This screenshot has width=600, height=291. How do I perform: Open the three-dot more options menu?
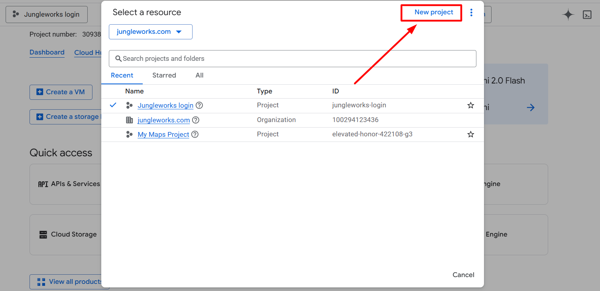click(x=471, y=13)
